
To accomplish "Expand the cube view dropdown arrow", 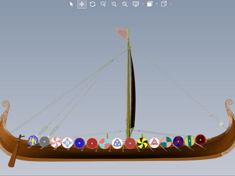I will point(171,4).
